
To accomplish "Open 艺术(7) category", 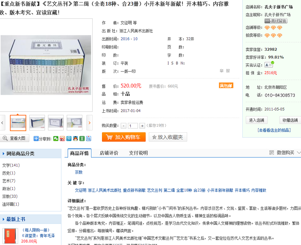I will click(x=9, y=181).
